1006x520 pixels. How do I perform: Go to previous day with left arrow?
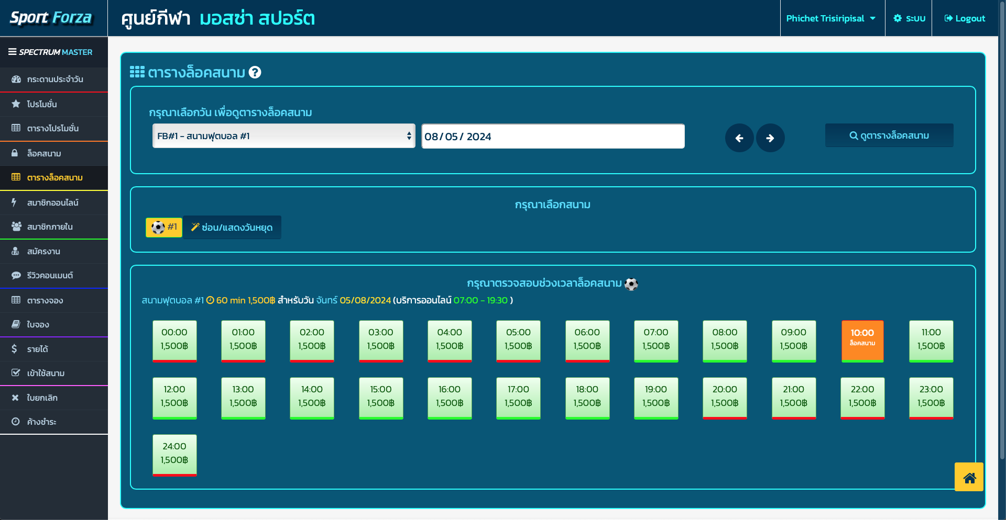(739, 138)
